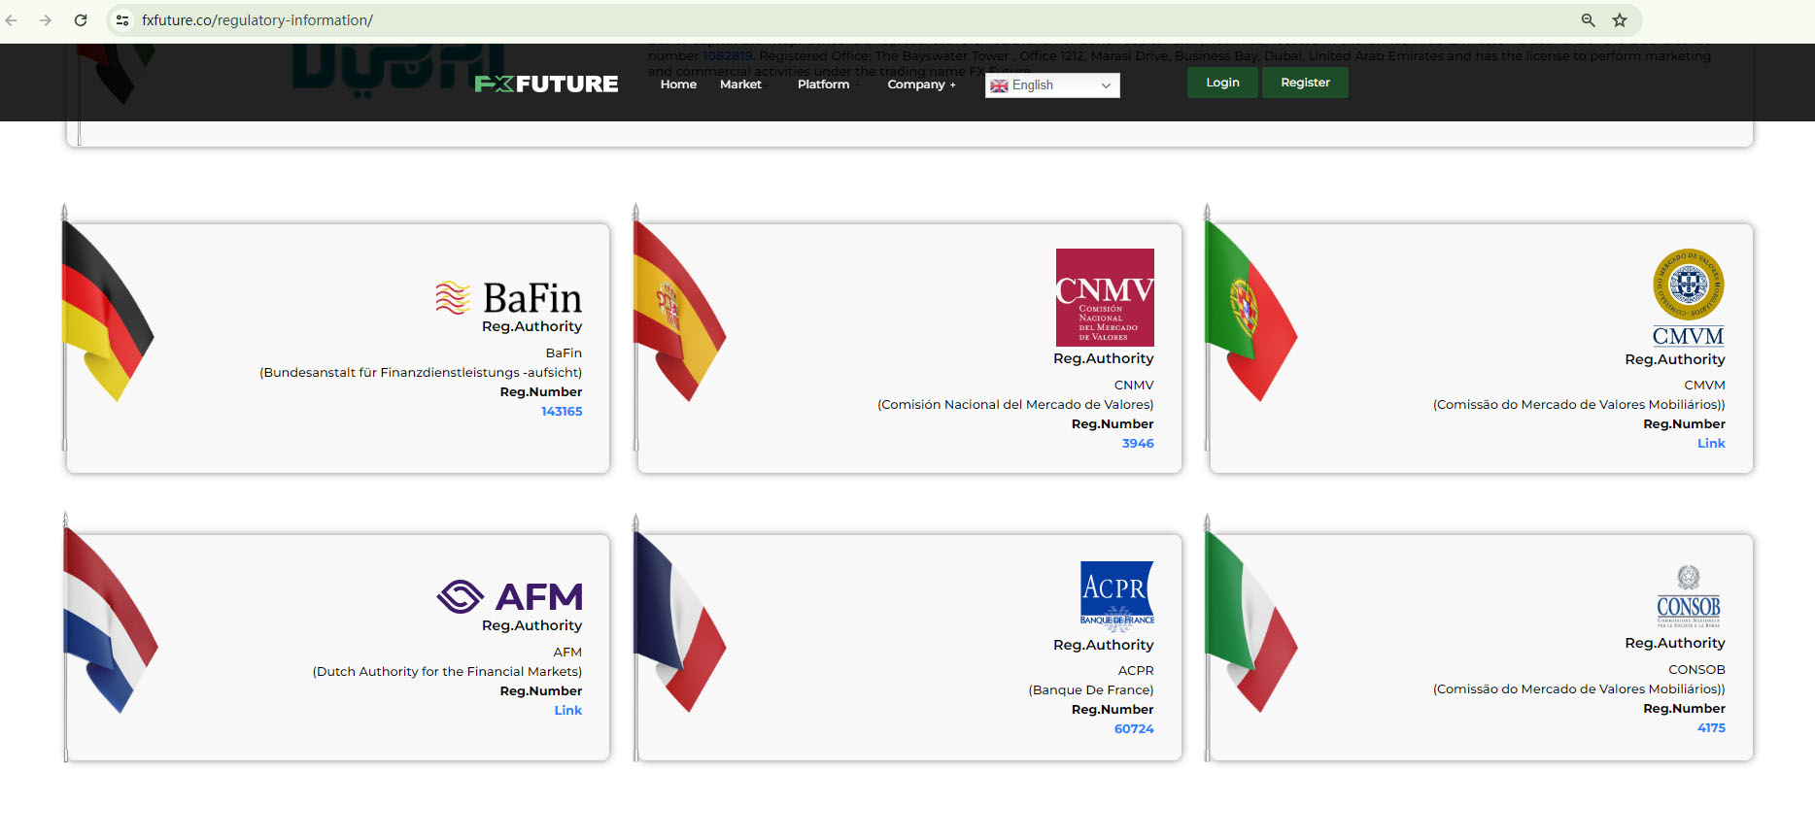Click the Italian flag on CONSOB card

(x=1250, y=622)
